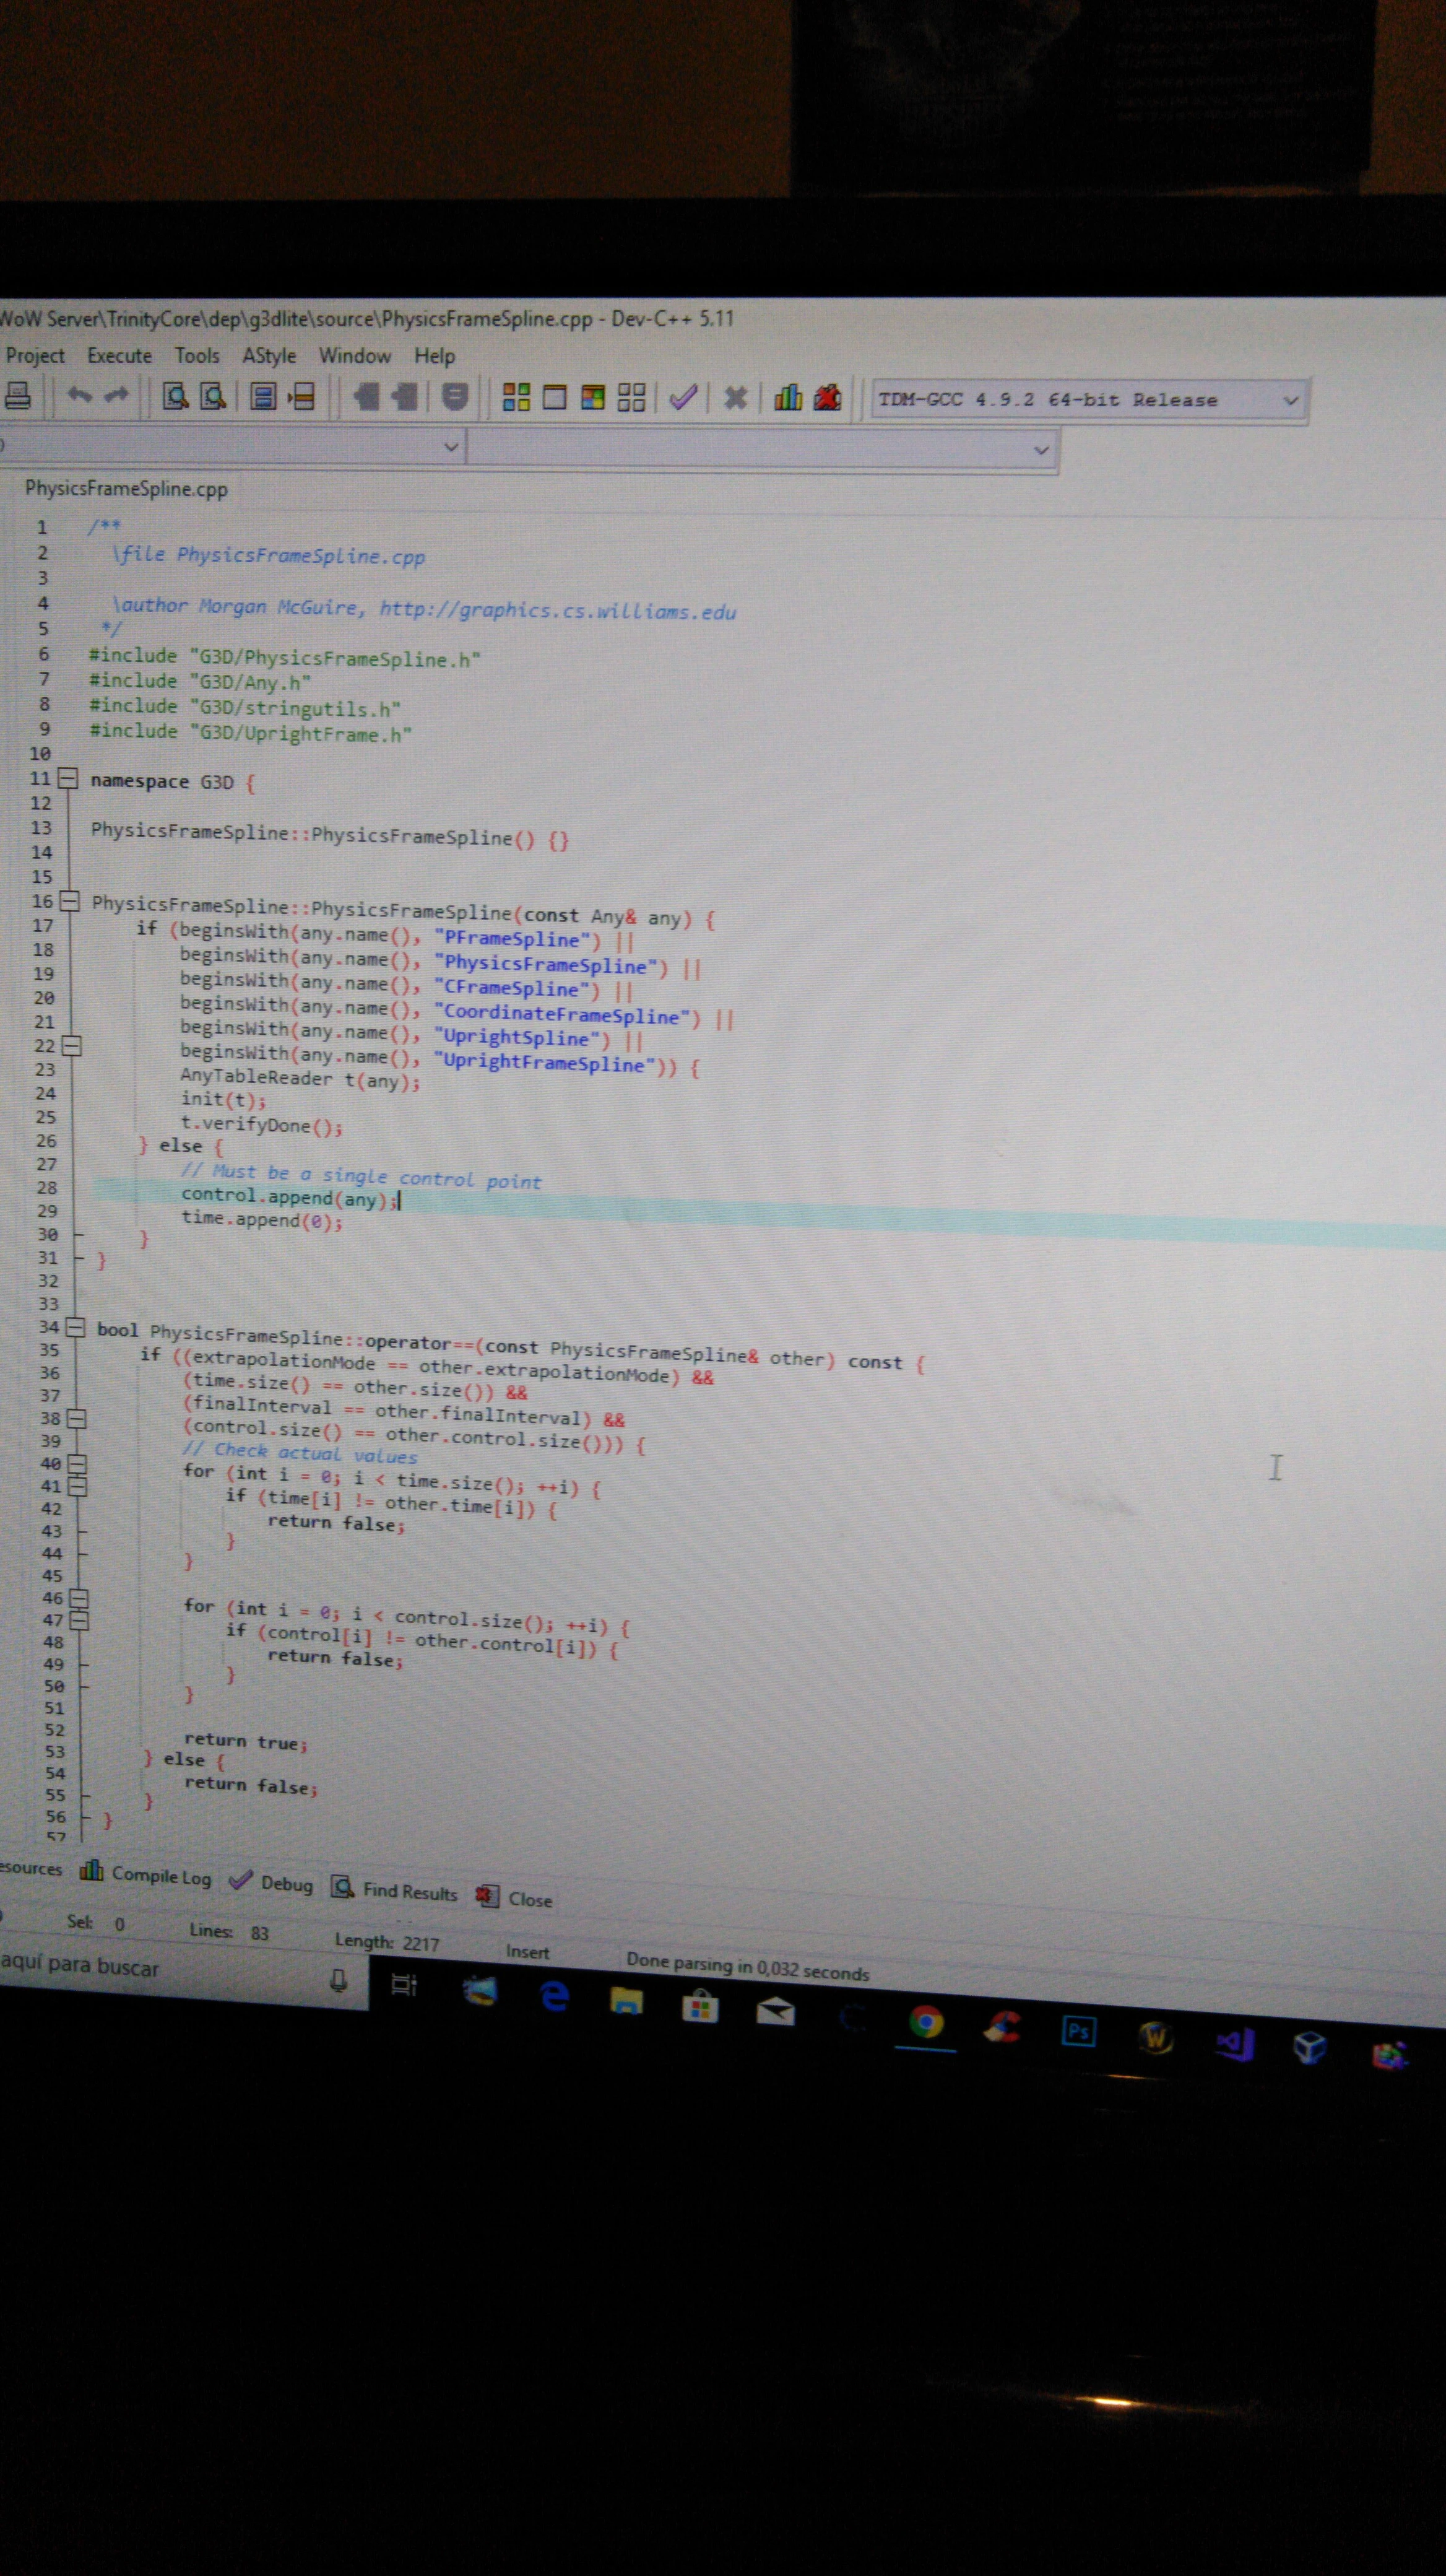Collapse the namespace G3D fold marker

[x=67, y=778]
